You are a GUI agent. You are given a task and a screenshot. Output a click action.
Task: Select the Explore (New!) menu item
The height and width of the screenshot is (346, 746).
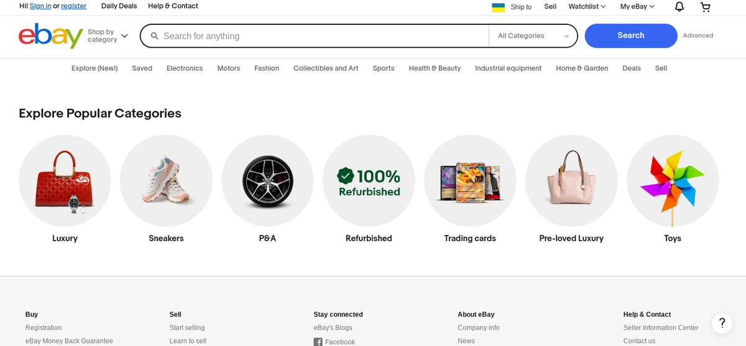94,68
